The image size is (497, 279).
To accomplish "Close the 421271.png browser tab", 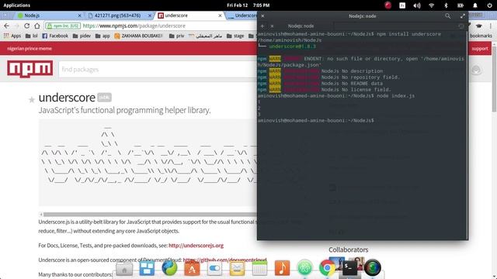I will (150, 15).
